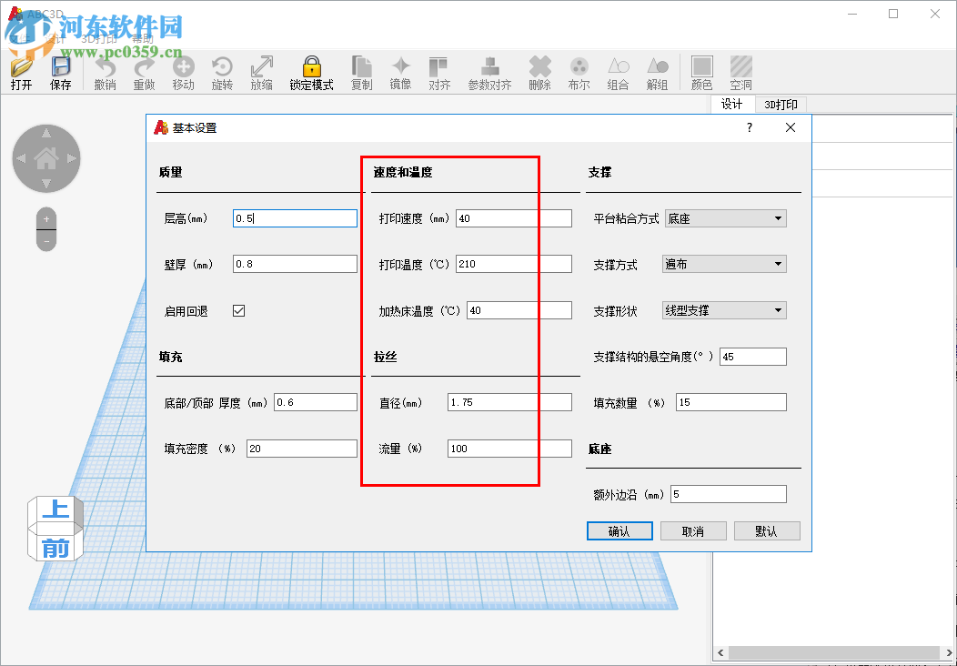Click the extra margin (额外边沿) input field
957x666 pixels.
click(x=729, y=494)
